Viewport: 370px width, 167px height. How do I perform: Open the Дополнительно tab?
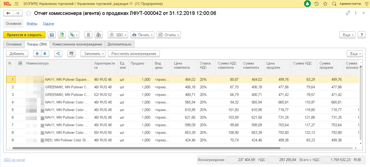click(120, 44)
